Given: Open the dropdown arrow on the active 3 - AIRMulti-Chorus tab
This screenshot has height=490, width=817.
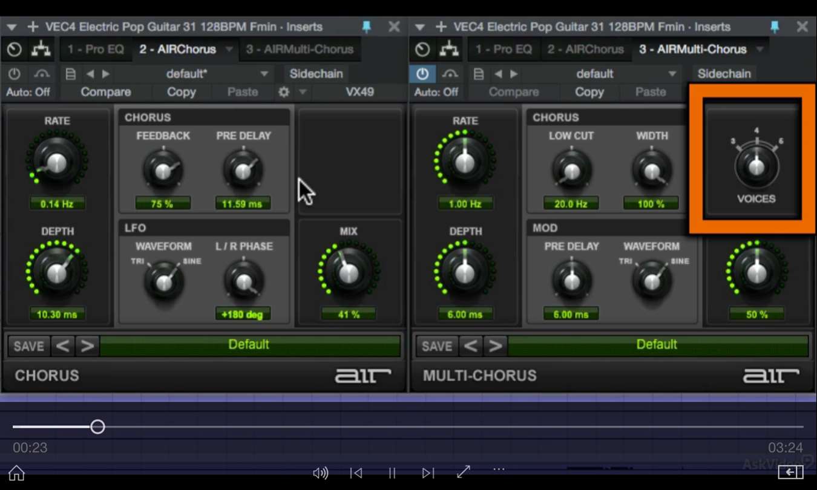Looking at the screenshot, I should pos(760,50).
